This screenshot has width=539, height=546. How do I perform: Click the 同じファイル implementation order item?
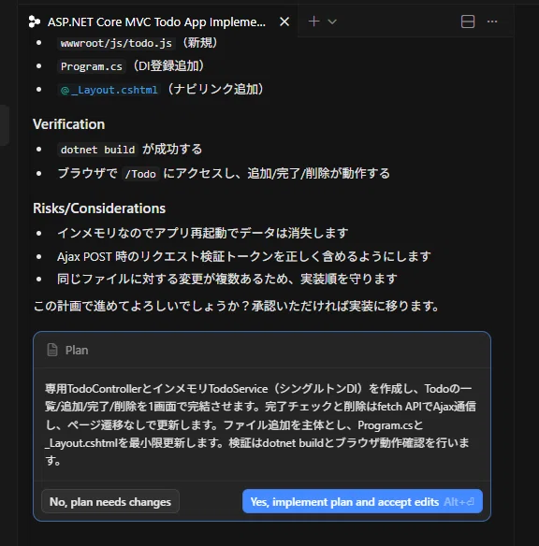(x=226, y=279)
